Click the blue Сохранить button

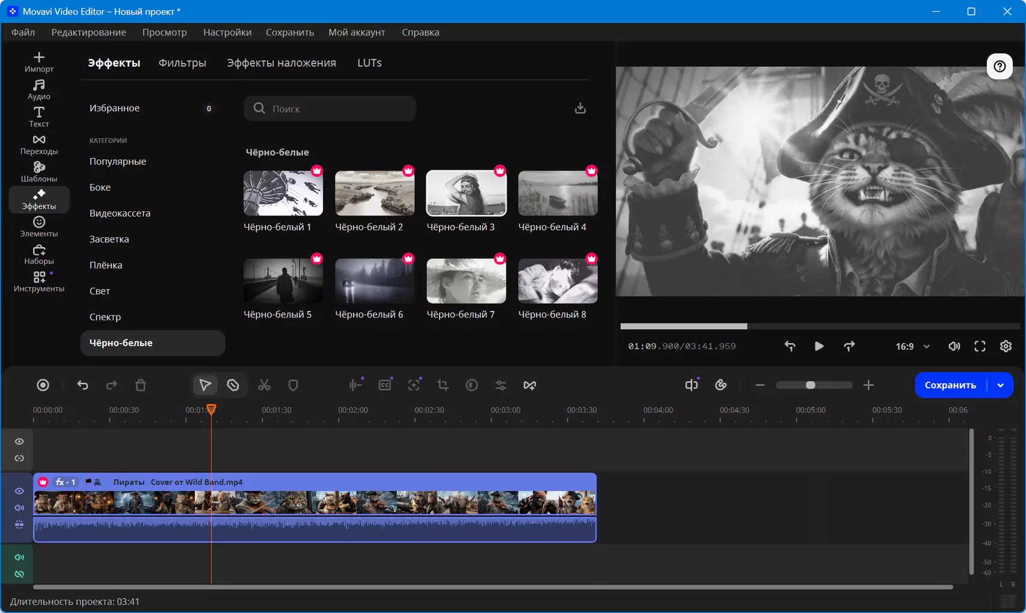pyautogui.click(x=950, y=385)
